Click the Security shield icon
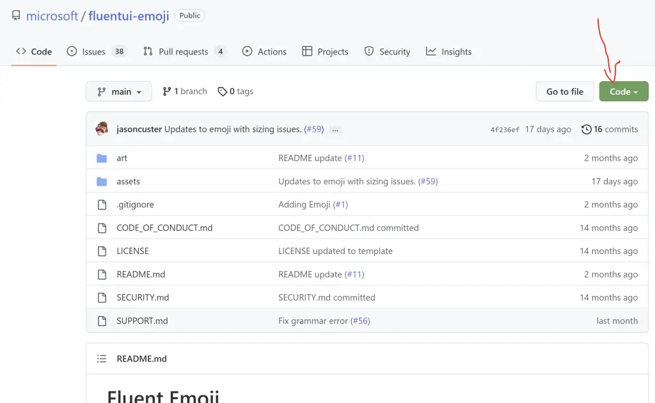Viewport: 655px width, 403px height. [369, 51]
